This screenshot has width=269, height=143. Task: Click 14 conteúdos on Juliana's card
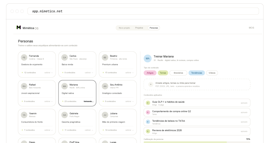point(111,130)
